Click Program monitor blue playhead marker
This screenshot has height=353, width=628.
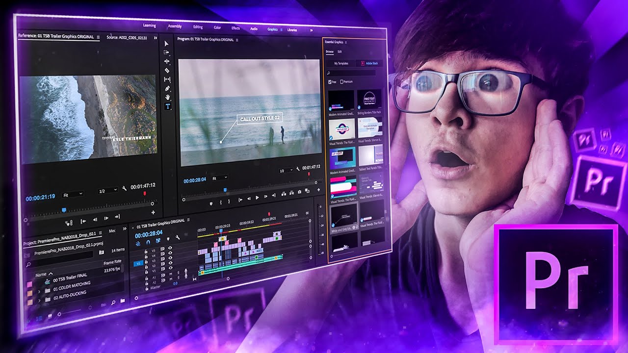[225, 190]
